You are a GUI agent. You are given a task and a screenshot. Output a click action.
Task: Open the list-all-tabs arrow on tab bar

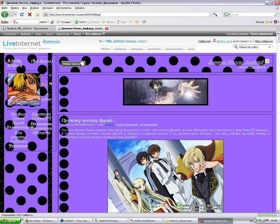coord(278,28)
